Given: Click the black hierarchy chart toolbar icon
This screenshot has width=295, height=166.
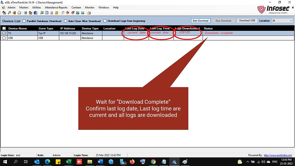Looking at the screenshot, I should click(30, 13).
